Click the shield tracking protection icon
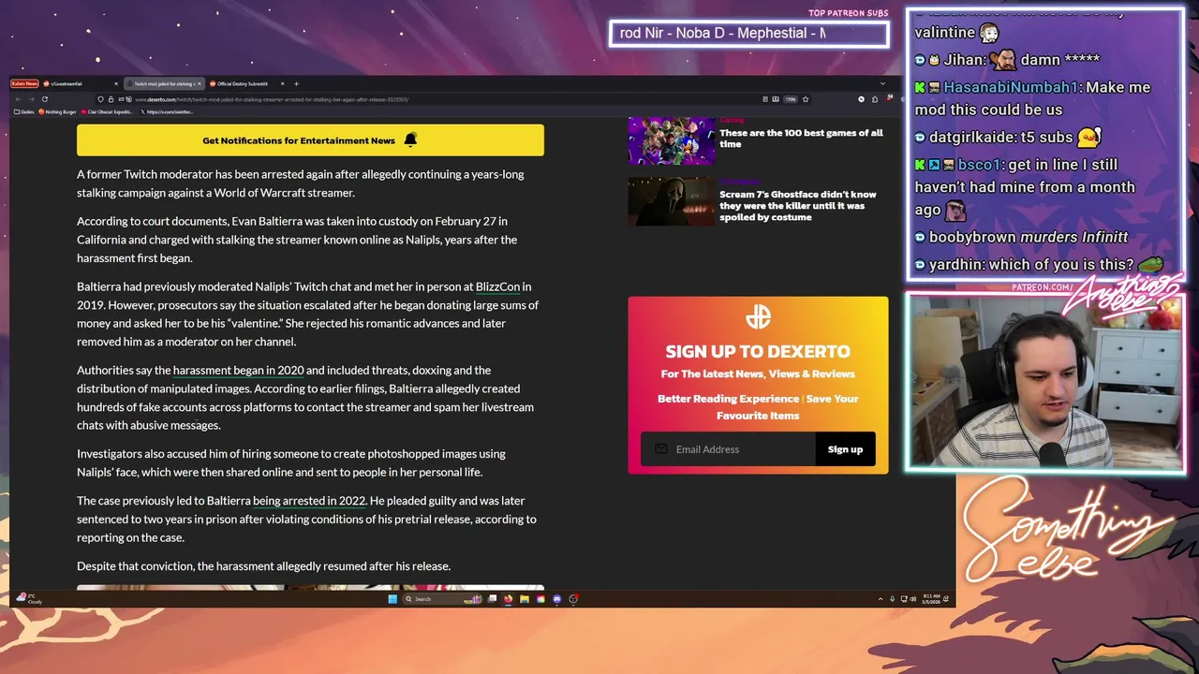The height and width of the screenshot is (674, 1199). (x=100, y=99)
